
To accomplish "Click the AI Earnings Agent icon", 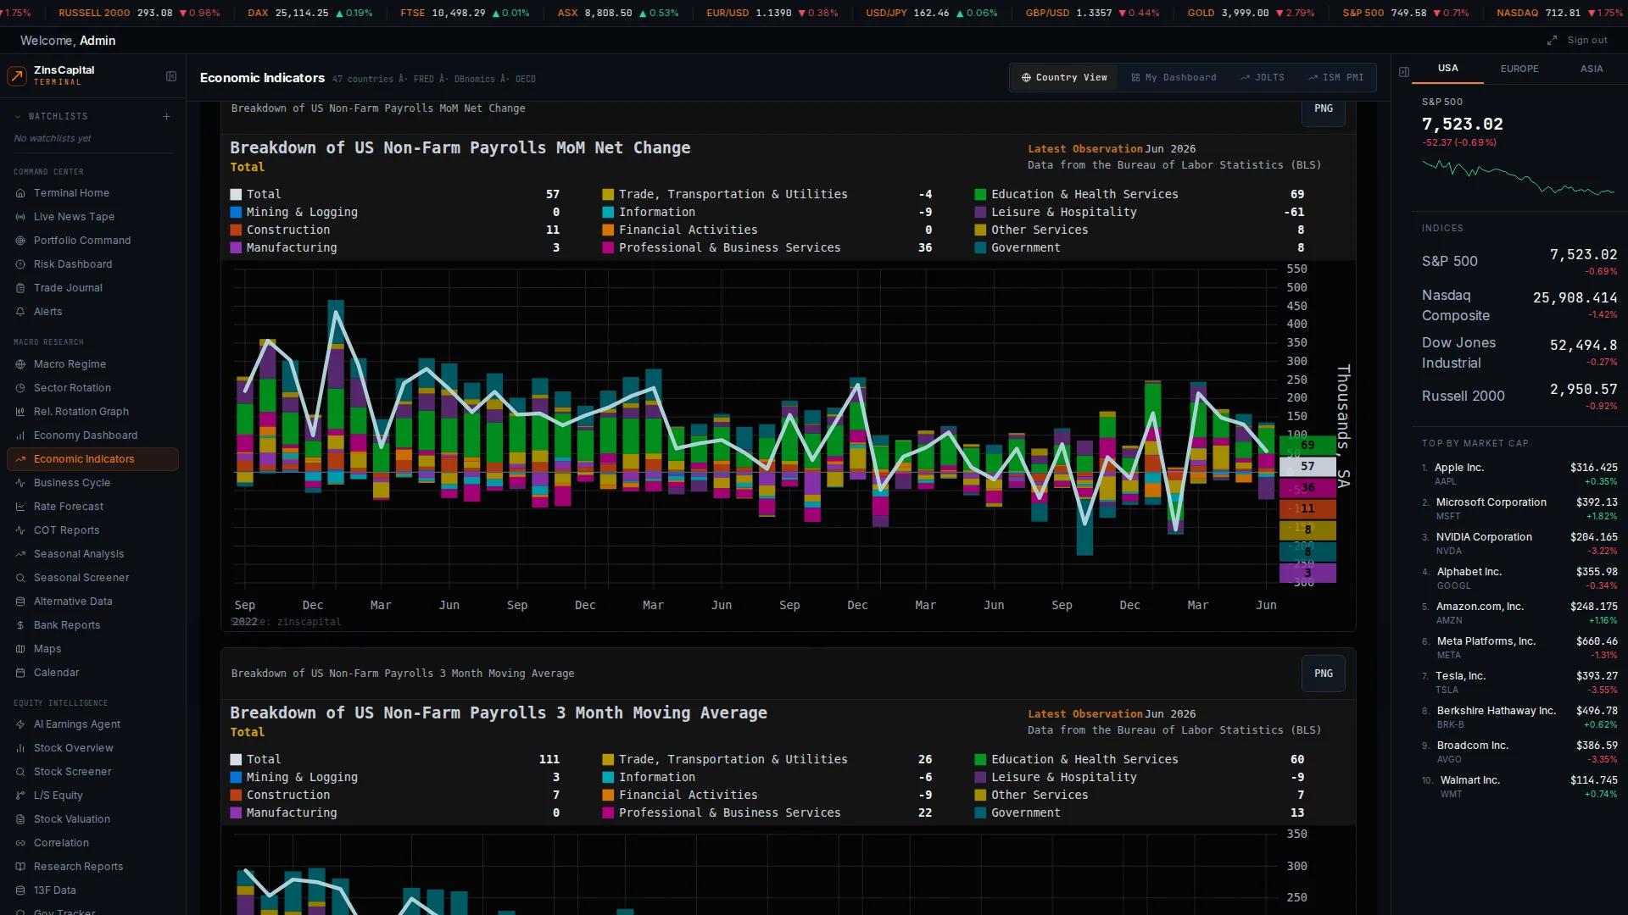I will [20, 724].
